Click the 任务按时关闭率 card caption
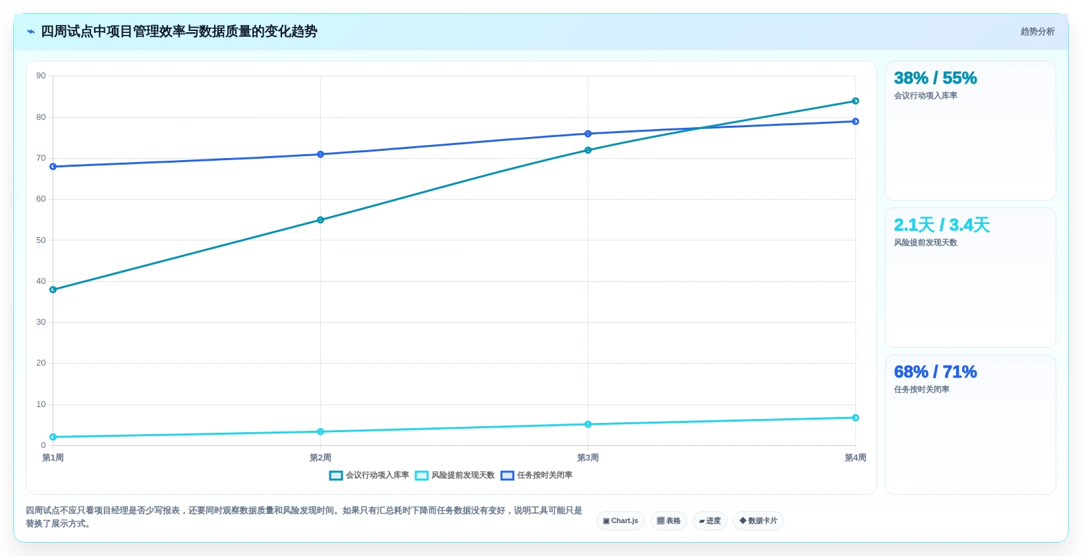The width and height of the screenshot is (1082, 556). (921, 389)
